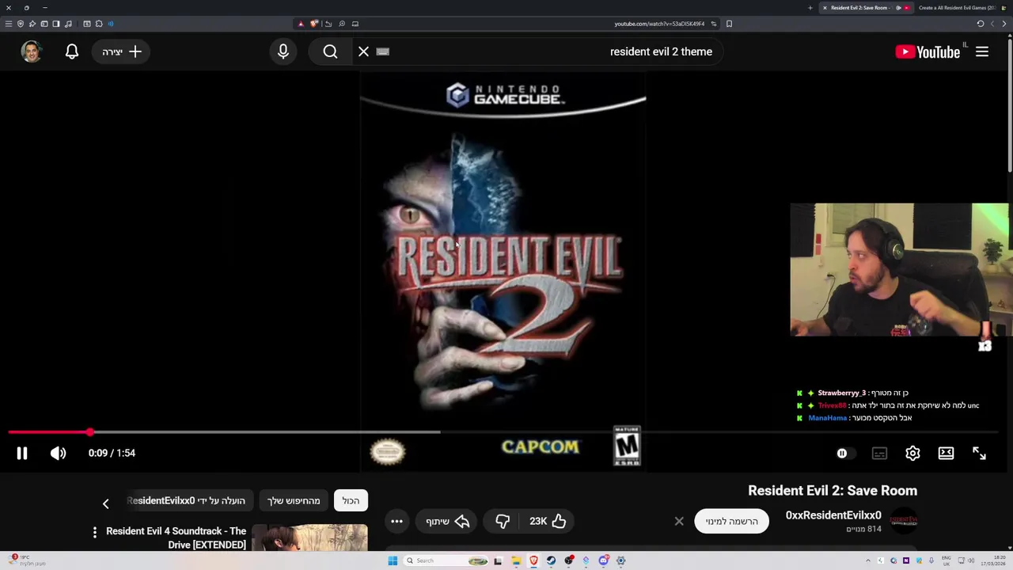
Task: Toggle the browser sidebar panel icon
Action: tap(56, 24)
